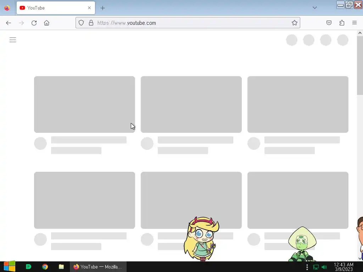This screenshot has width=363, height=272.
Task: Open the YouTube guide hamburger menu
Action: [x=13, y=40]
